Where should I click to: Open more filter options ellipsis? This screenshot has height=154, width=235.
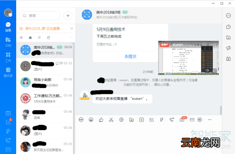pyautogui.click(x=71, y=37)
